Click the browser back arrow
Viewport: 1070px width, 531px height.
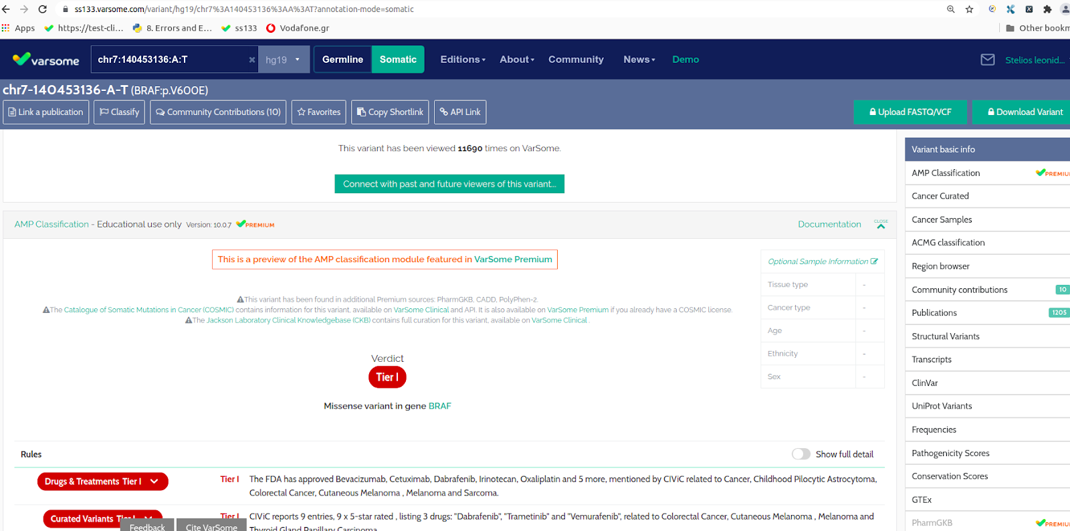click(x=6, y=9)
